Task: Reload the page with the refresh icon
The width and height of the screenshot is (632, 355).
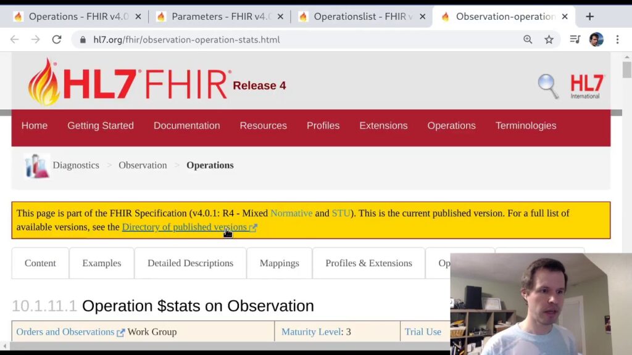Action: (57, 39)
